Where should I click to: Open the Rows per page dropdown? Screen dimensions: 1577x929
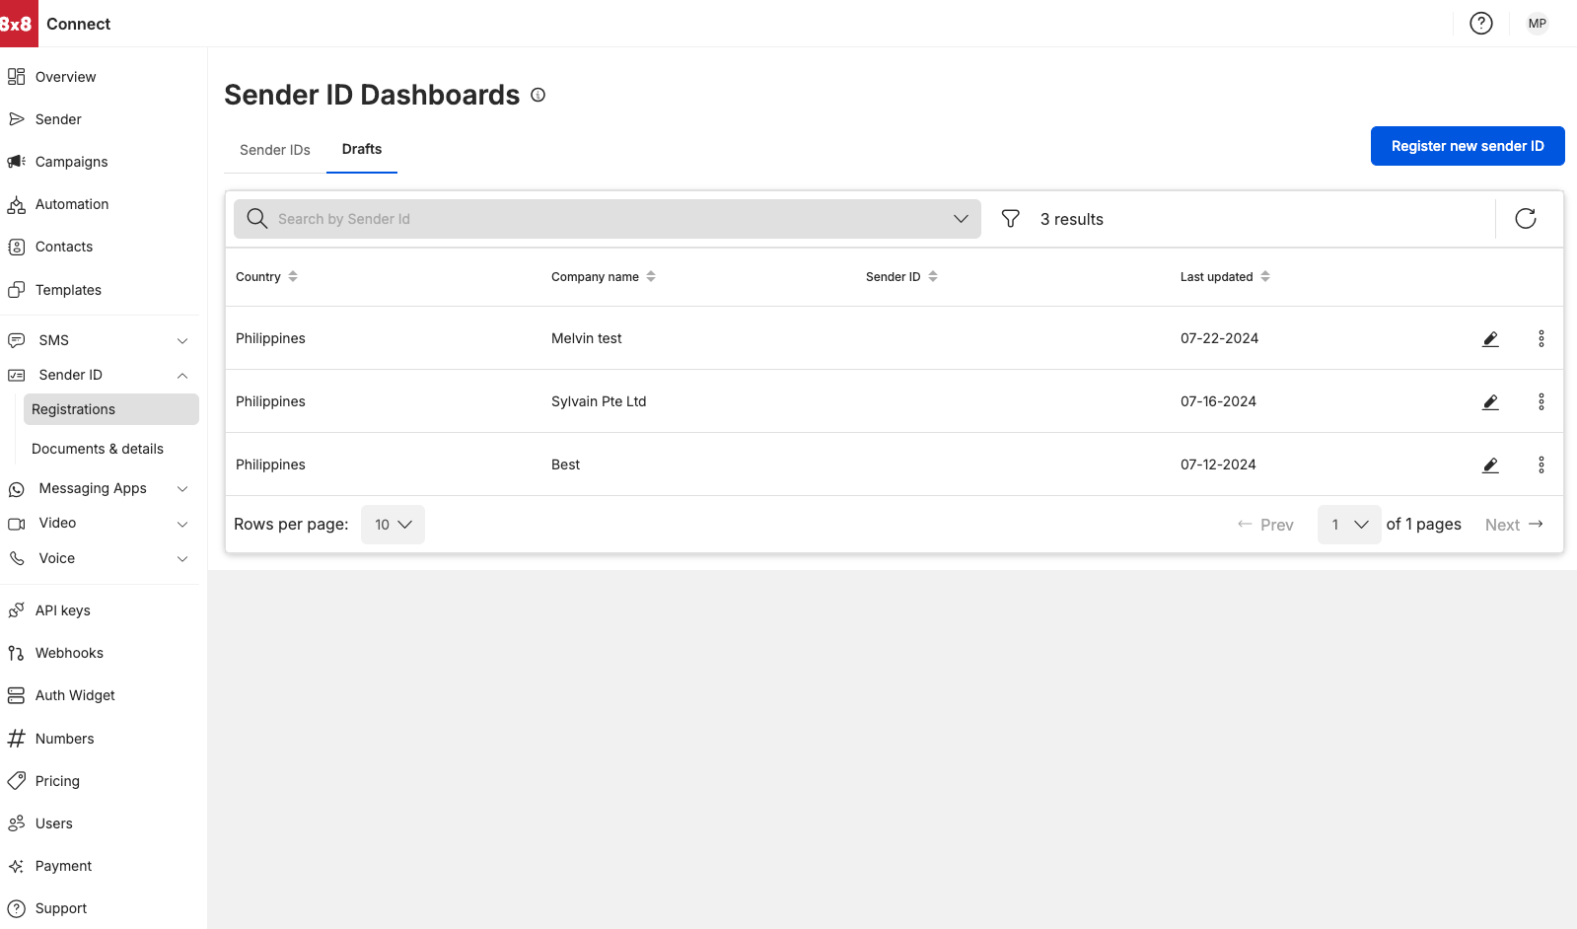point(393,525)
